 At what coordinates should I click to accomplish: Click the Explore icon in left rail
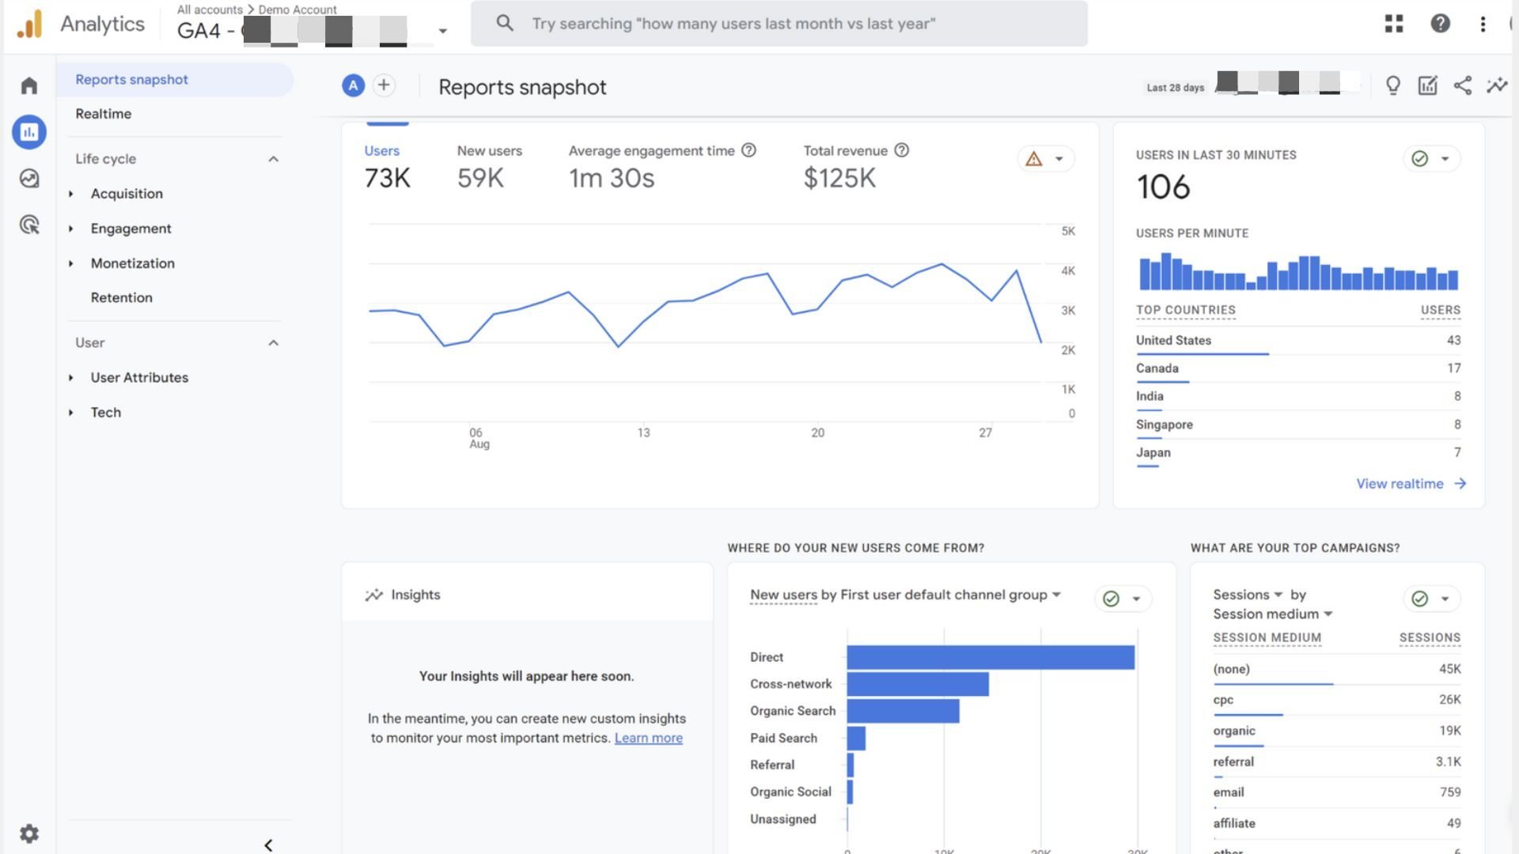coord(29,179)
